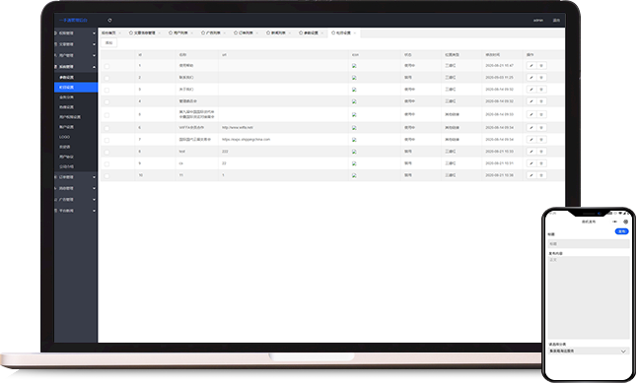Click the pencil edit icon in row 1
This screenshot has width=638, height=383.
[x=531, y=65]
